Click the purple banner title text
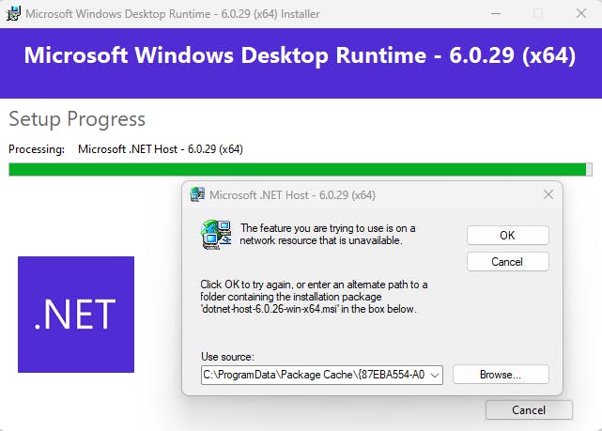This screenshot has width=602, height=431. click(x=301, y=54)
